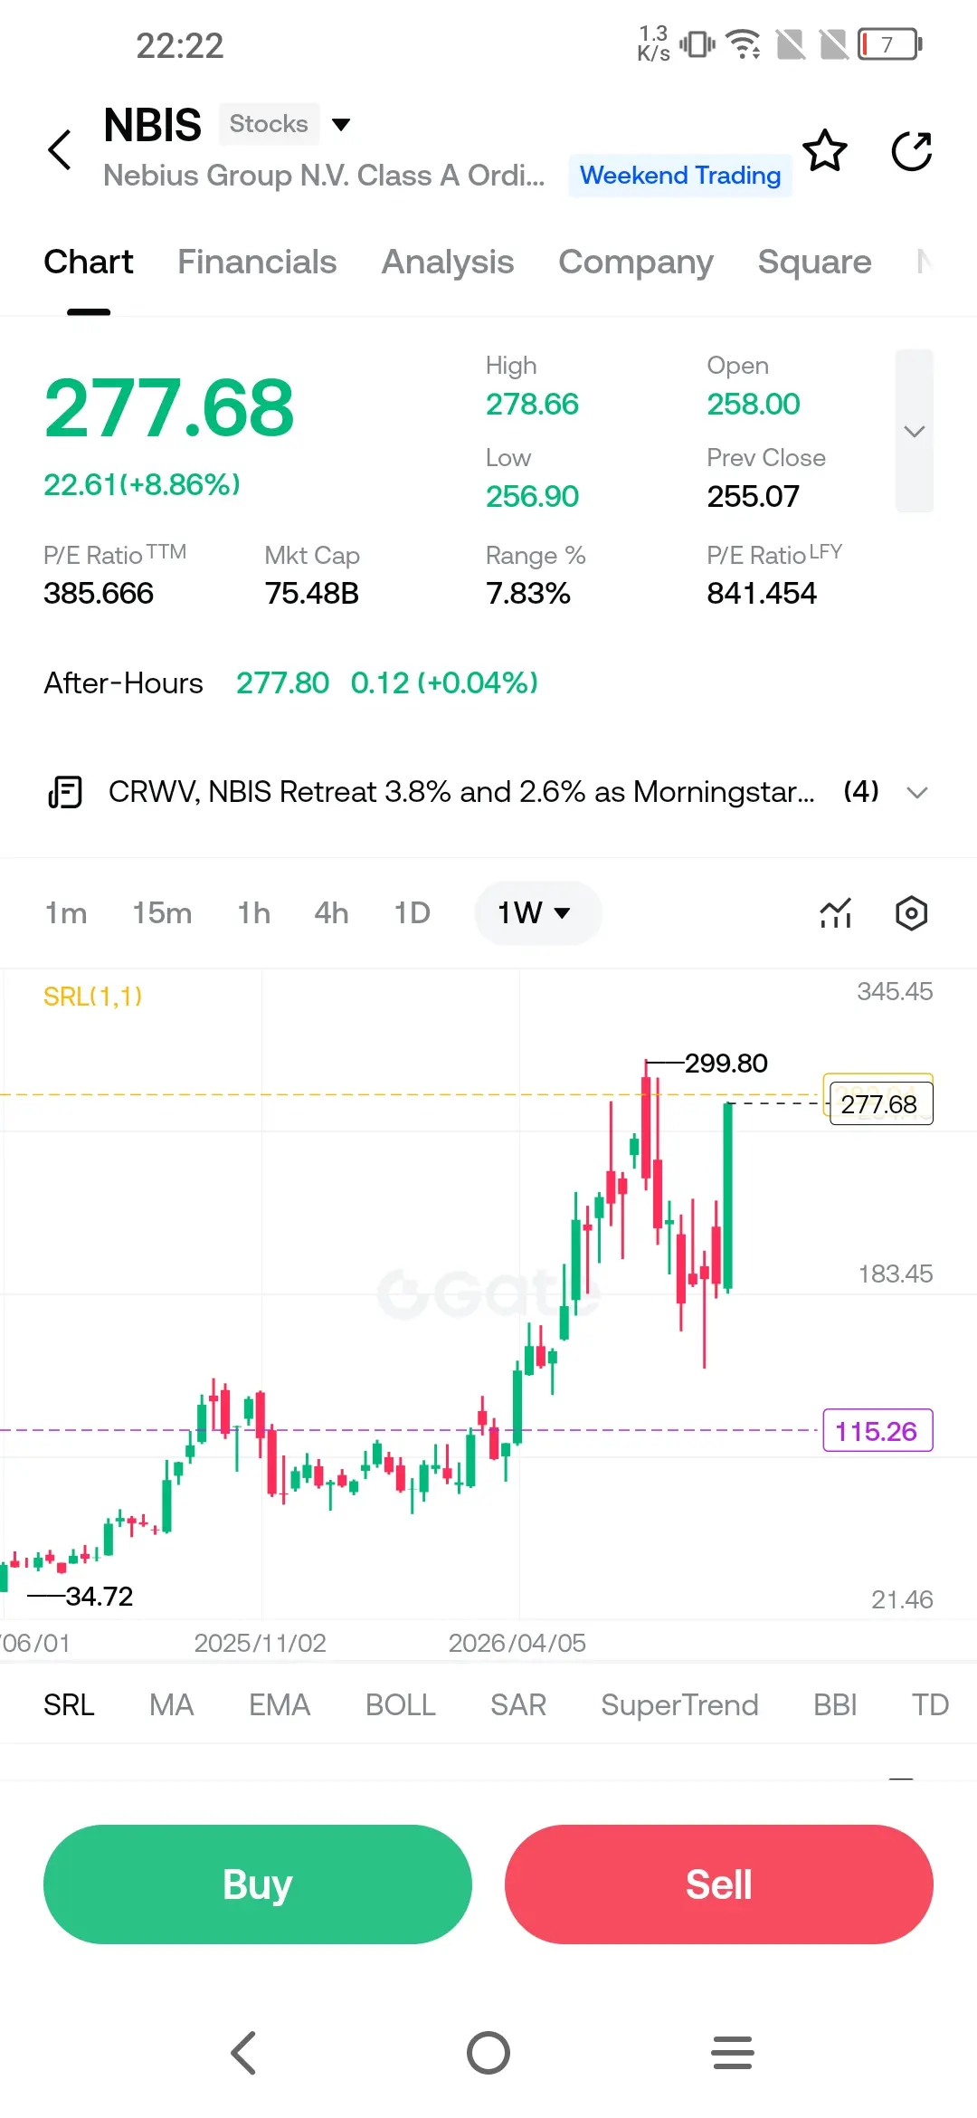Tap the green Buy button

coord(258,1884)
